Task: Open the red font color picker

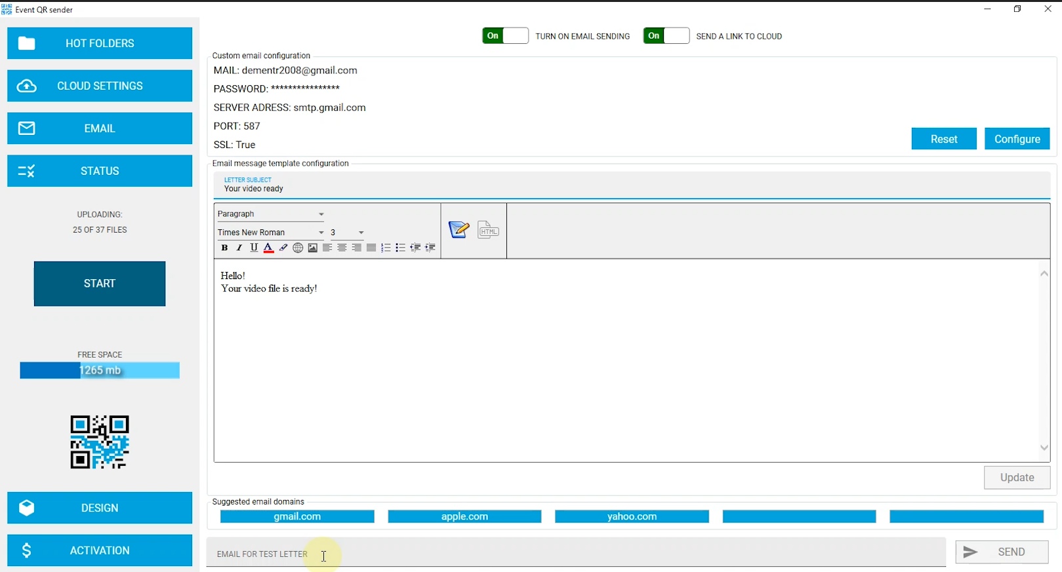Action: [x=268, y=248]
